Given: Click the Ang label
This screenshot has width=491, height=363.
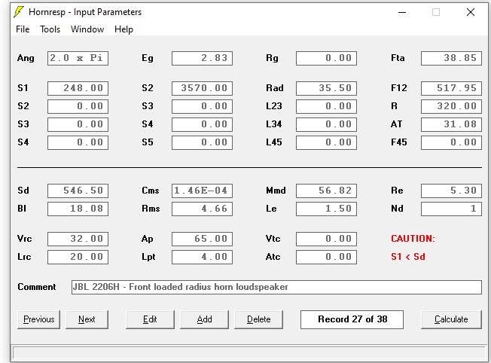Looking at the screenshot, I should [x=26, y=58].
